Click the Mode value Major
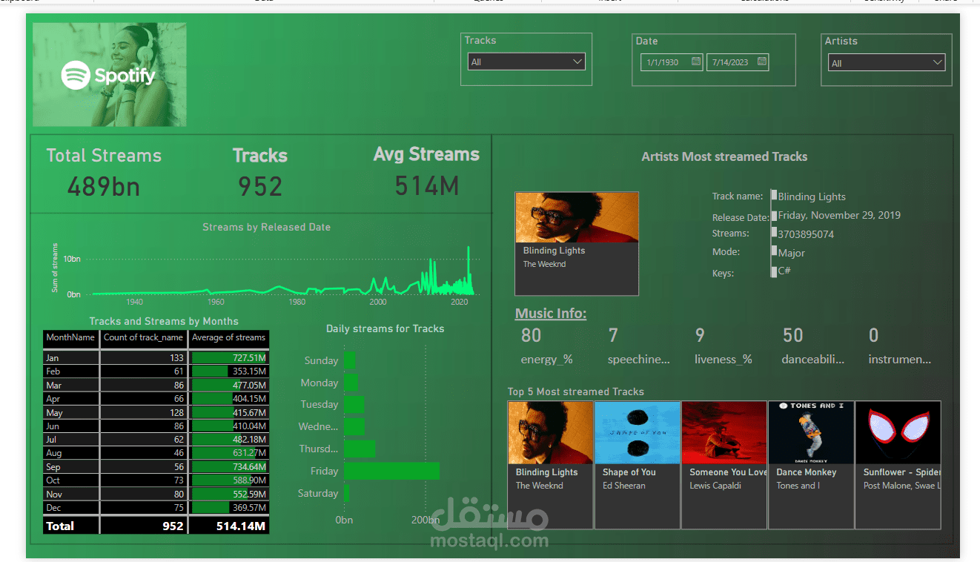The image size is (980, 562). 792,253
